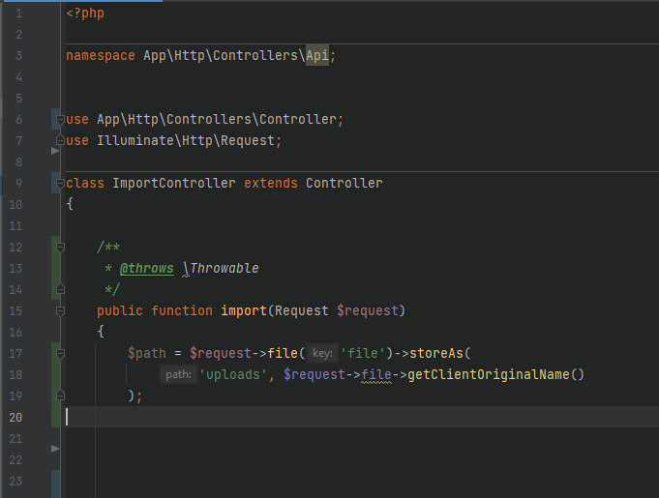The height and width of the screenshot is (498, 659).
Task: Fold the $path statement at line 17
Action: coord(60,354)
